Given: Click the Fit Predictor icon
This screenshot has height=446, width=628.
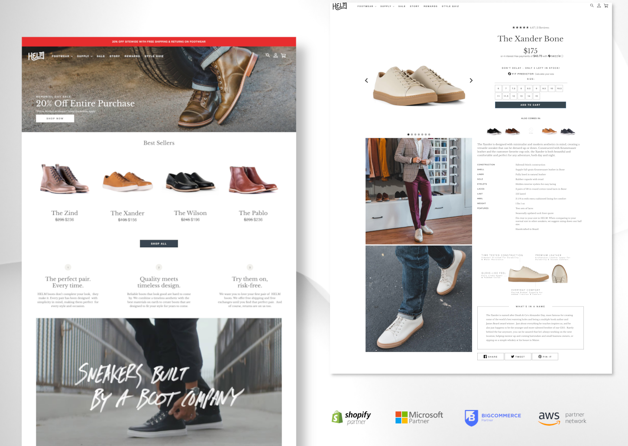Looking at the screenshot, I should [509, 74].
